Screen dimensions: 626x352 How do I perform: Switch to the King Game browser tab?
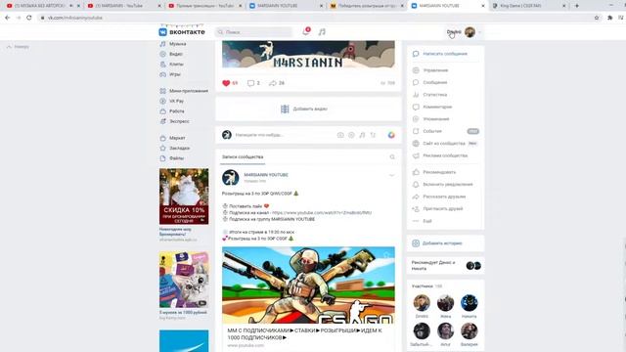pos(529,6)
